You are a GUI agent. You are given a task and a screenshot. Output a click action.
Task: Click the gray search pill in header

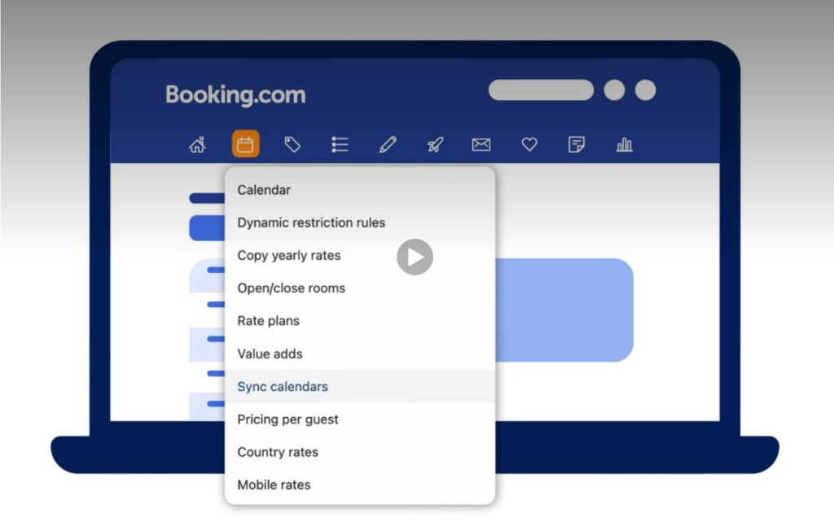541,90
